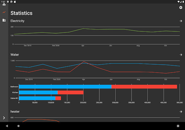Click the heater section heading
Viewport: 185px width, 130px height.
point(15,112)
